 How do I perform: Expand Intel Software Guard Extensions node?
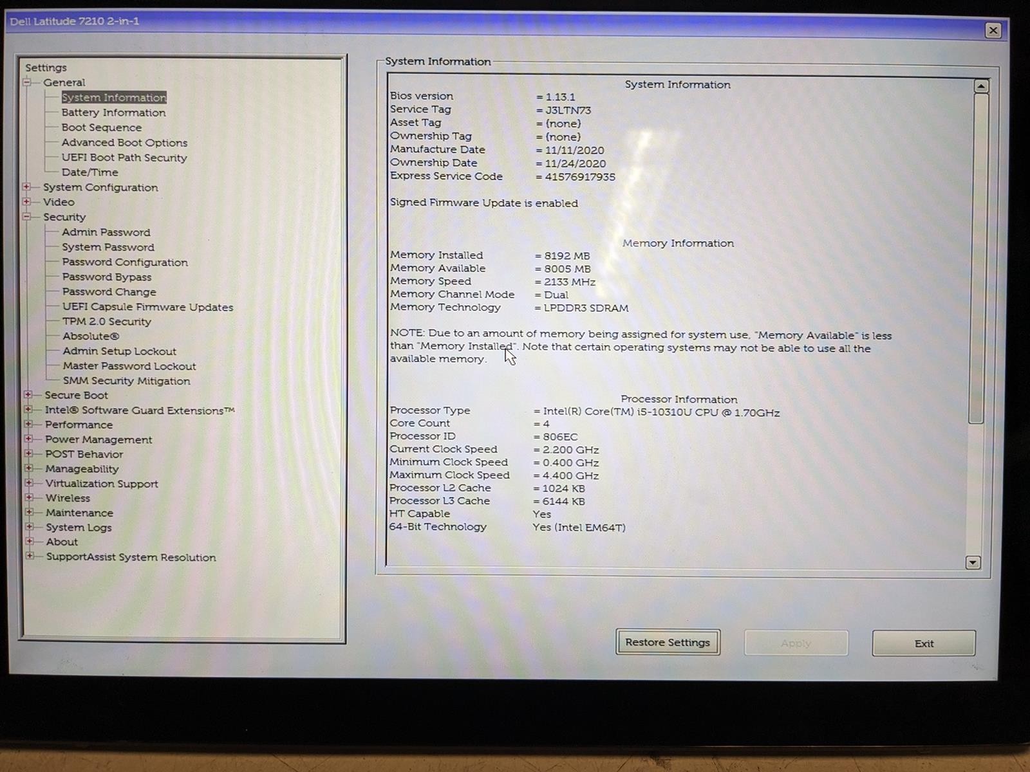point(28,410)
